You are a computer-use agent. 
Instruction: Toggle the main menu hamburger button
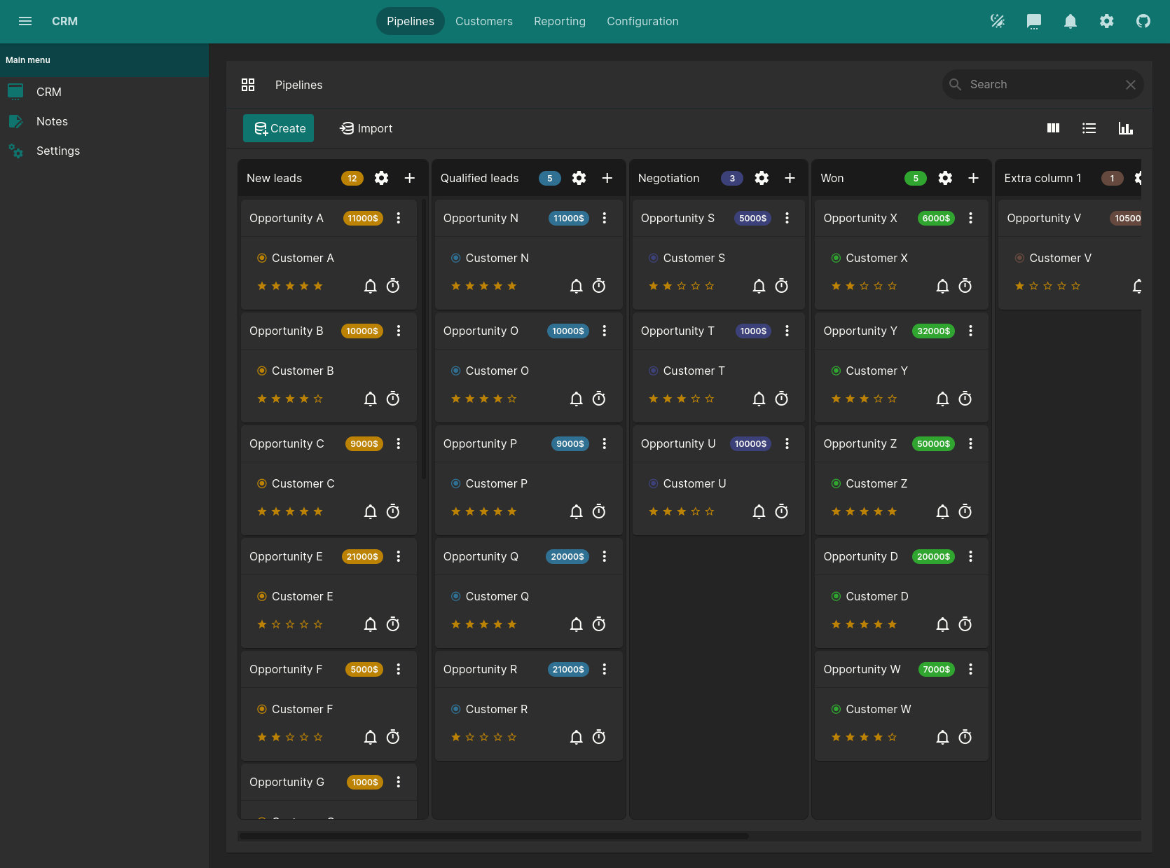[x=25, y=21]
